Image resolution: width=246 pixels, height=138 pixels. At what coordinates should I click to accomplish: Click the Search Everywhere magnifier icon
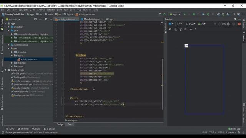click(234, 14)
